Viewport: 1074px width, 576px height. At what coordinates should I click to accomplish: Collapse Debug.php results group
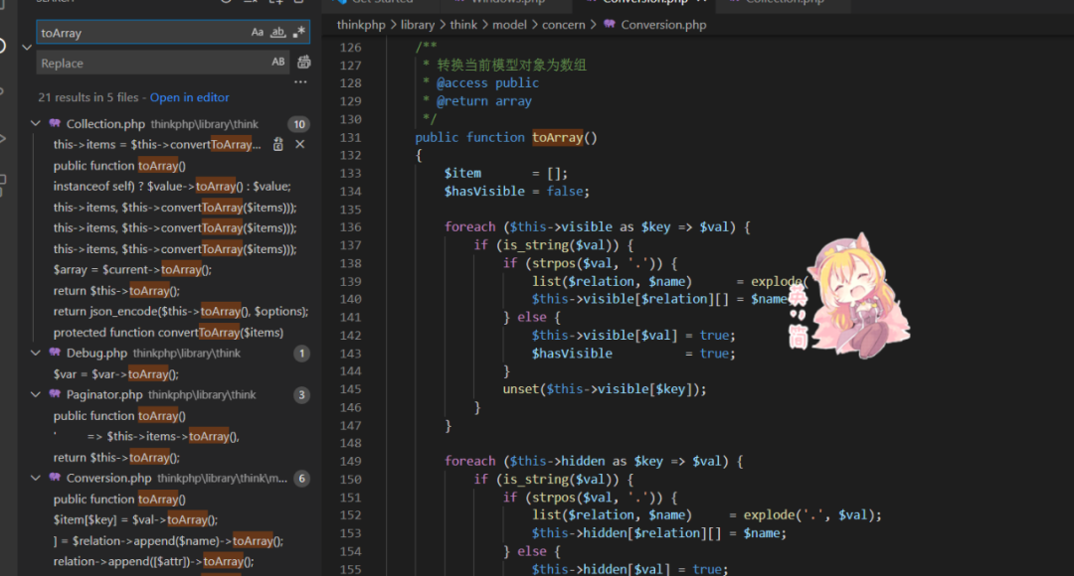[36, 353]
